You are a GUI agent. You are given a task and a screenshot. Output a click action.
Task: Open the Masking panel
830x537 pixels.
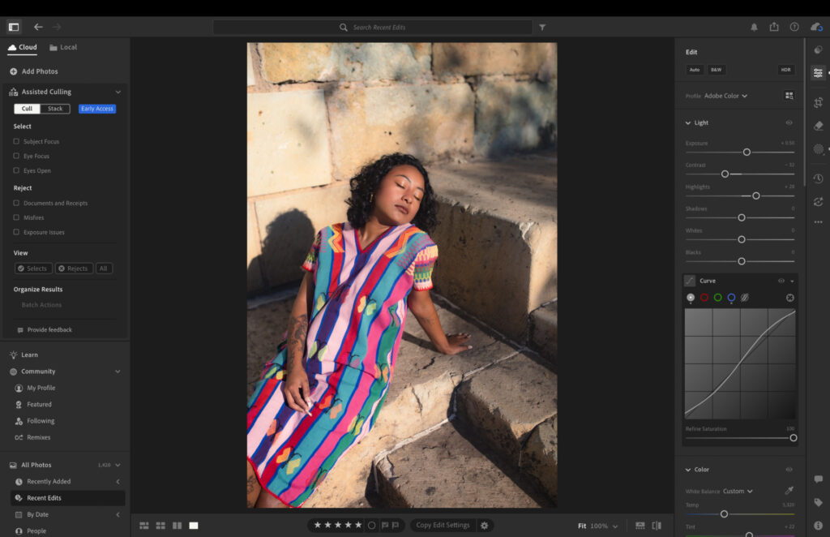(819, 149)
